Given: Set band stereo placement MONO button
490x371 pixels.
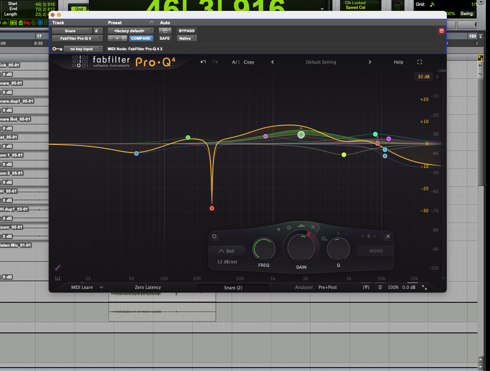Looking at the screenshot, I should point(376,251).
